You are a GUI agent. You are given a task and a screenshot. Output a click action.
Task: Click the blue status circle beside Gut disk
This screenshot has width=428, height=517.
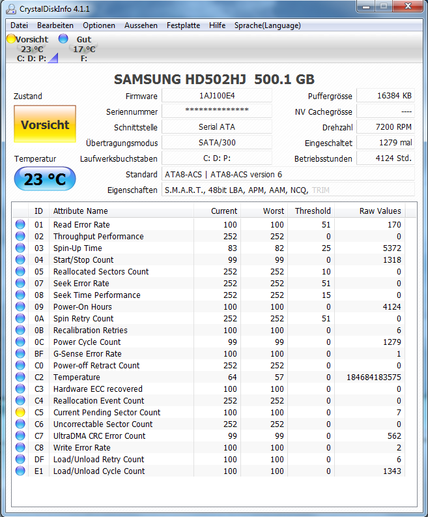pyautogui.click(x=63, y=38)
